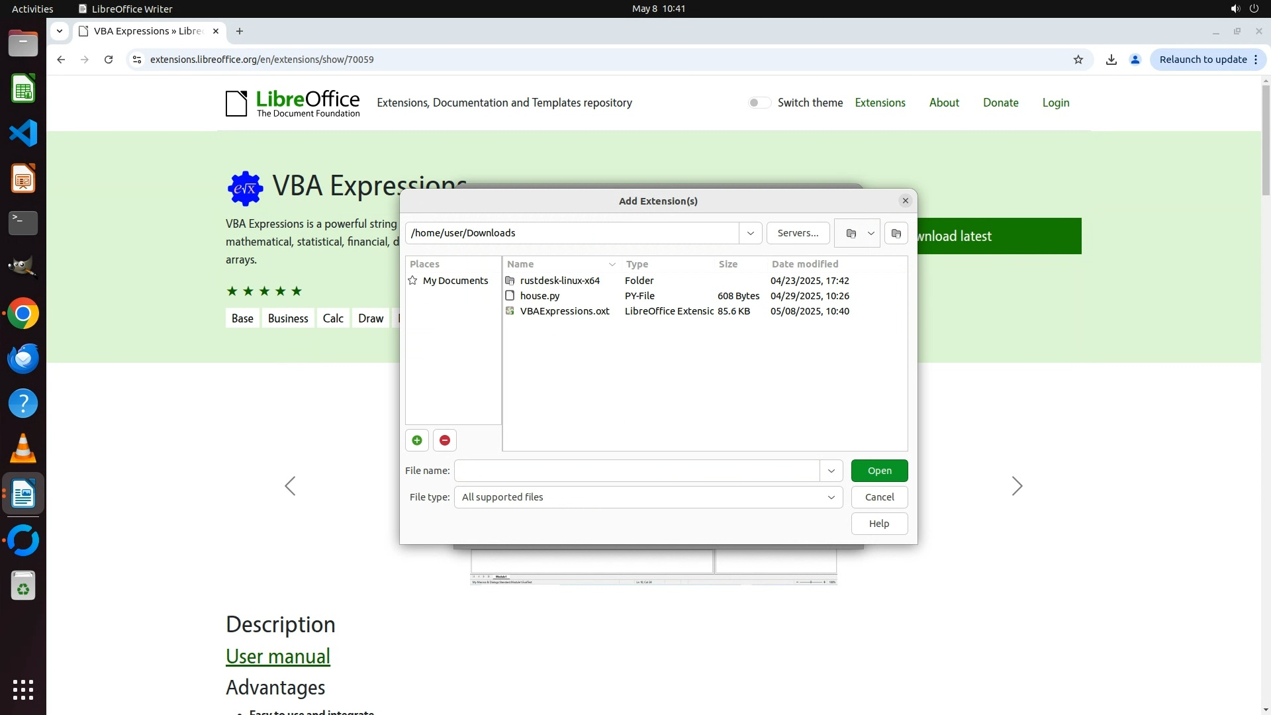
Task: Open Thunderbird from the dock
Action: 23,358
